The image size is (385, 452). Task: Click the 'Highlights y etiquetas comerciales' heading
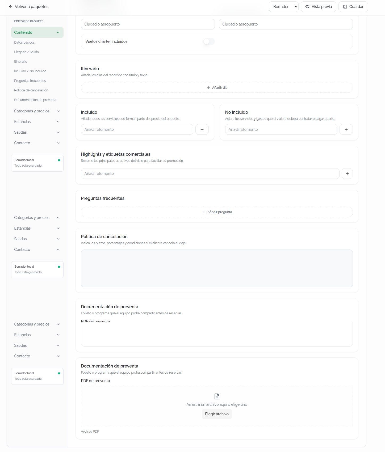coord(116,154)
